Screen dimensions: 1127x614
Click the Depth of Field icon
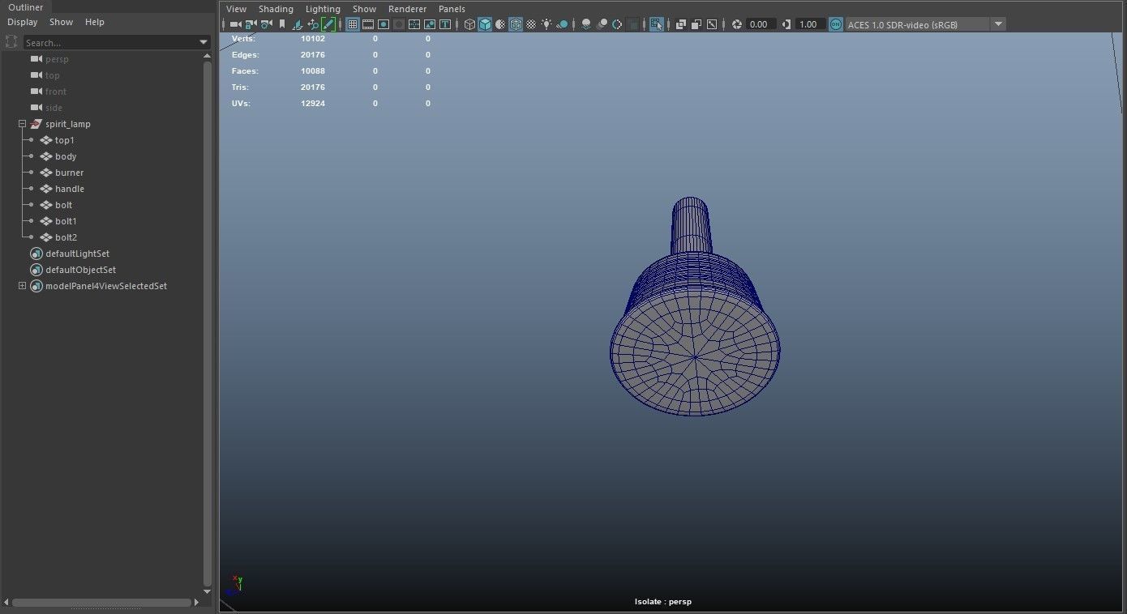[632, 24]
